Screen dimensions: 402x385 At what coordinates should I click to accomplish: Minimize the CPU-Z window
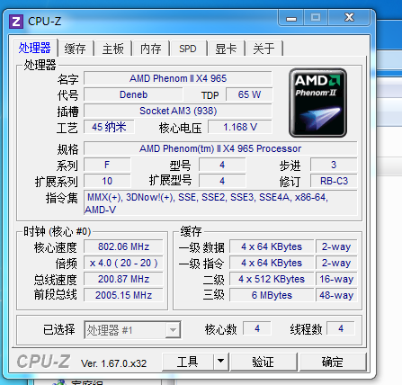[291, 19]
